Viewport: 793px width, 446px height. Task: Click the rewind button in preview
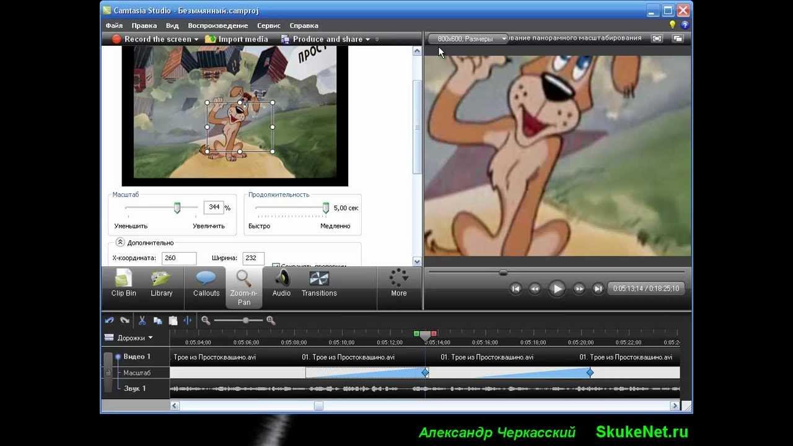click(535, 289)
